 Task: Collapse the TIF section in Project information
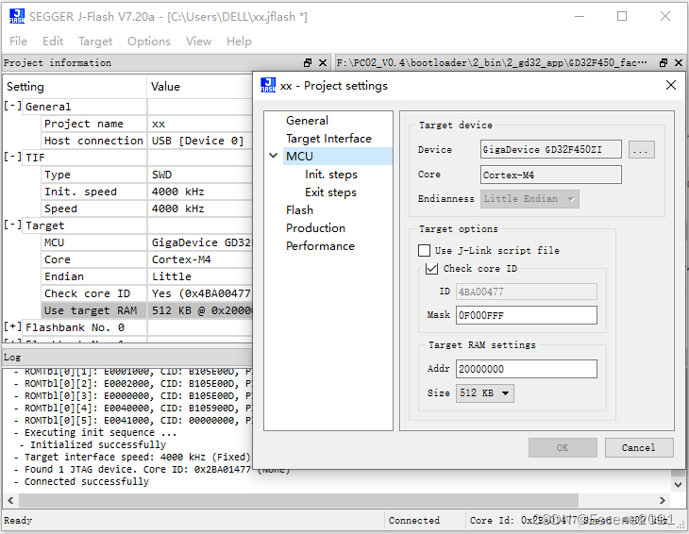(x=12, y=157)
